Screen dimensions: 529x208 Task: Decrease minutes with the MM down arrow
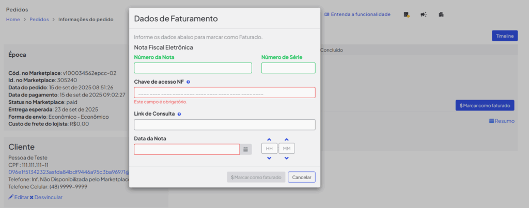click(x=286, y=158)
